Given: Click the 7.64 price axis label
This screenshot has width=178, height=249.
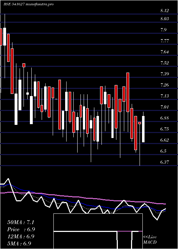Looking at the screenshot, I should tap(164, 52).
